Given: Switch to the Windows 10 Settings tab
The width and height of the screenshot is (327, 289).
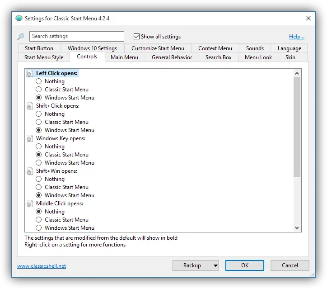Looking at the screenshot, I should coord(93,48).
